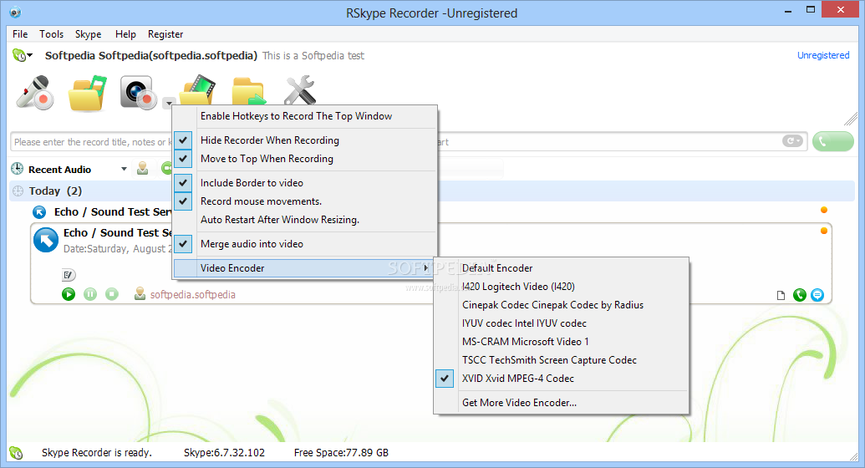
Task: Select Default Encoder
Action: (x=562, y=268)
